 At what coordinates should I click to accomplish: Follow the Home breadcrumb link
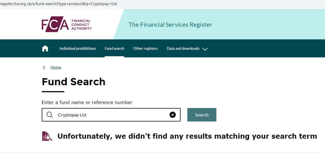pos(56,67)
